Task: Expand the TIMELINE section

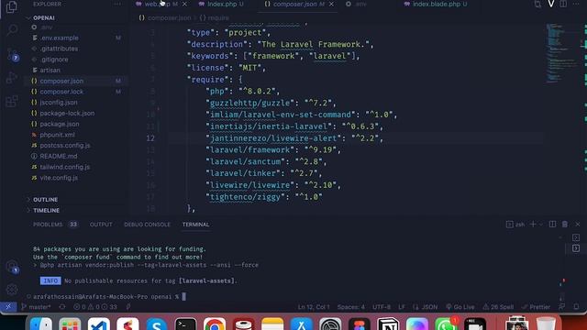Action: pos(46,210)
